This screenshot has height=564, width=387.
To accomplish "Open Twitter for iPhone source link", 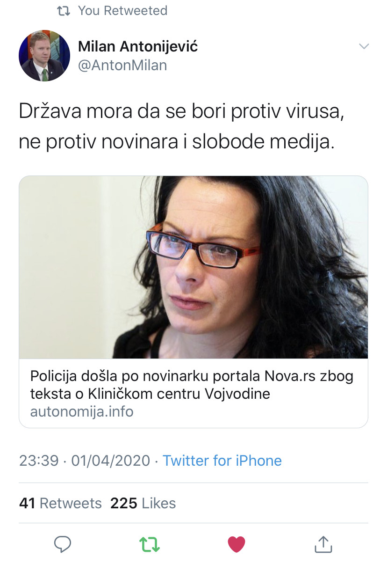I will (222, 461).
